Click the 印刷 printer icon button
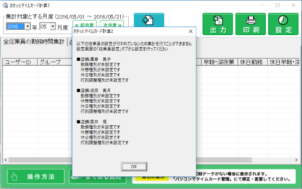Viewport: 302px width, 189px height. click(251, 24)
